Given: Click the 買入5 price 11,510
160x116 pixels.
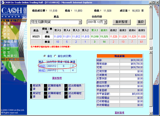Looking at the screenshot, I should click(x=58, y=37).
